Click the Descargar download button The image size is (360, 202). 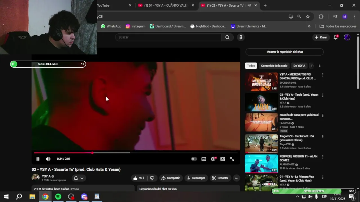[x=196, y=178]
